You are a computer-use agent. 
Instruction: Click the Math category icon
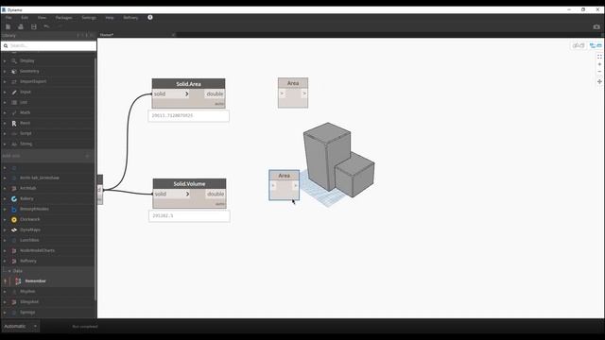coord(14,112)
